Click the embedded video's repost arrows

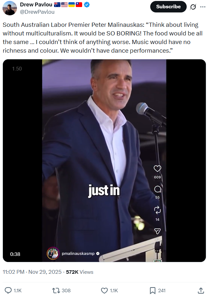158,210
